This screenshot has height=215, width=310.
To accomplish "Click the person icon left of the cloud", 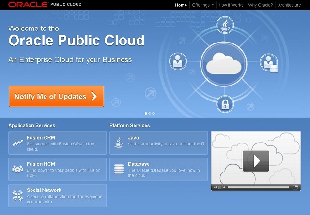I will pyautogui.click(x=178, y=61).
